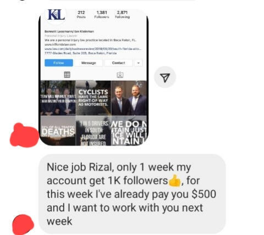Open the three-lawyer team post thumbnail

point(58,98)
